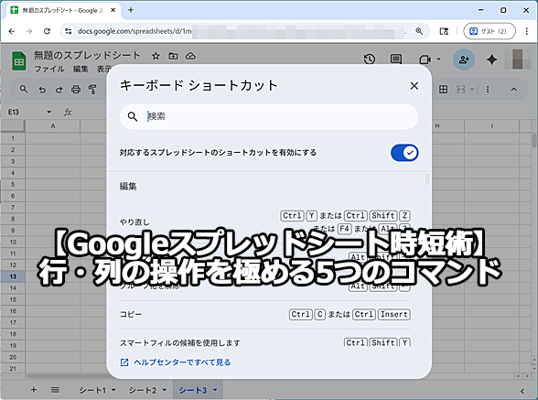Open the name box dropdown arrow

49,112
